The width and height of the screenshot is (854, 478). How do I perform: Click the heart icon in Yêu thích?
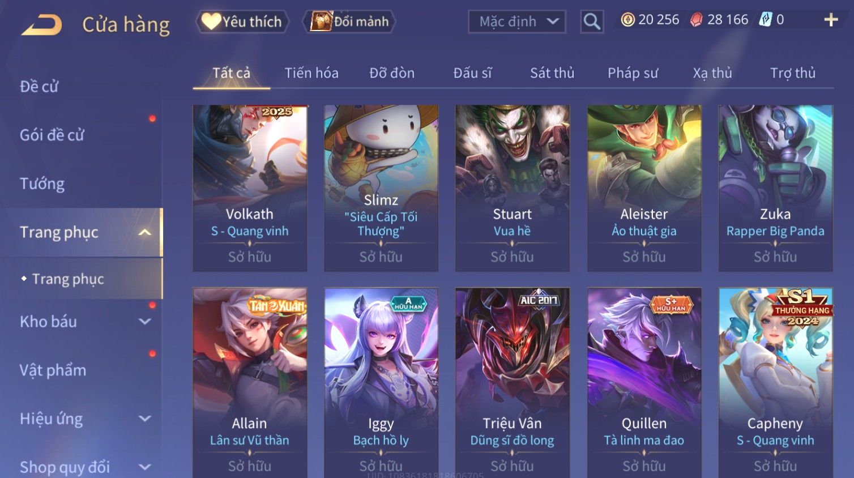point(211,22)
